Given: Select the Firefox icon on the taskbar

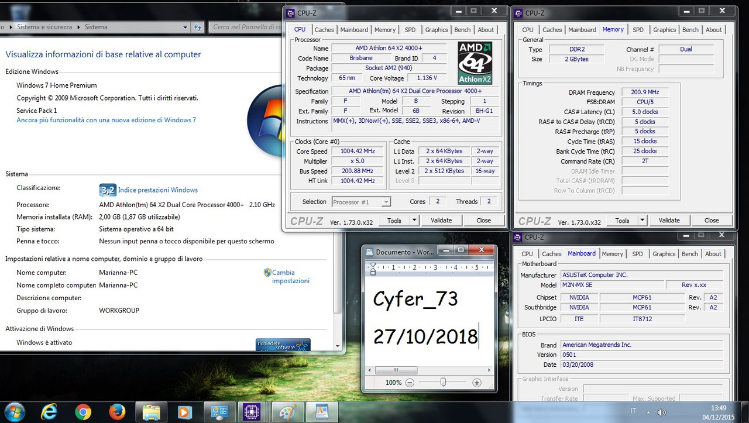Looking at the screenshot, I should point(117,411).
